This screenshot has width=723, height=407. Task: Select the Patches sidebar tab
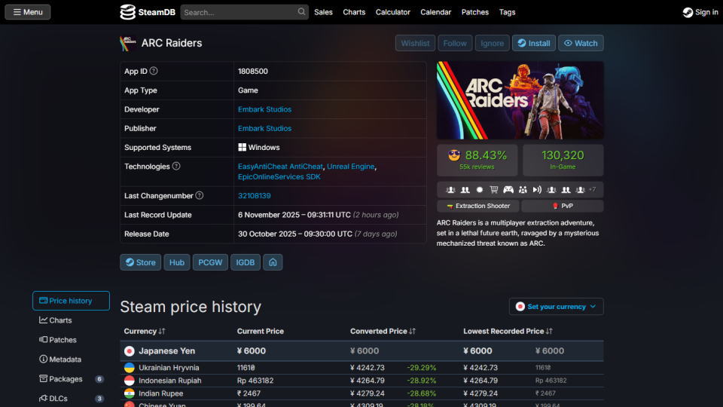tap(71, 340)
